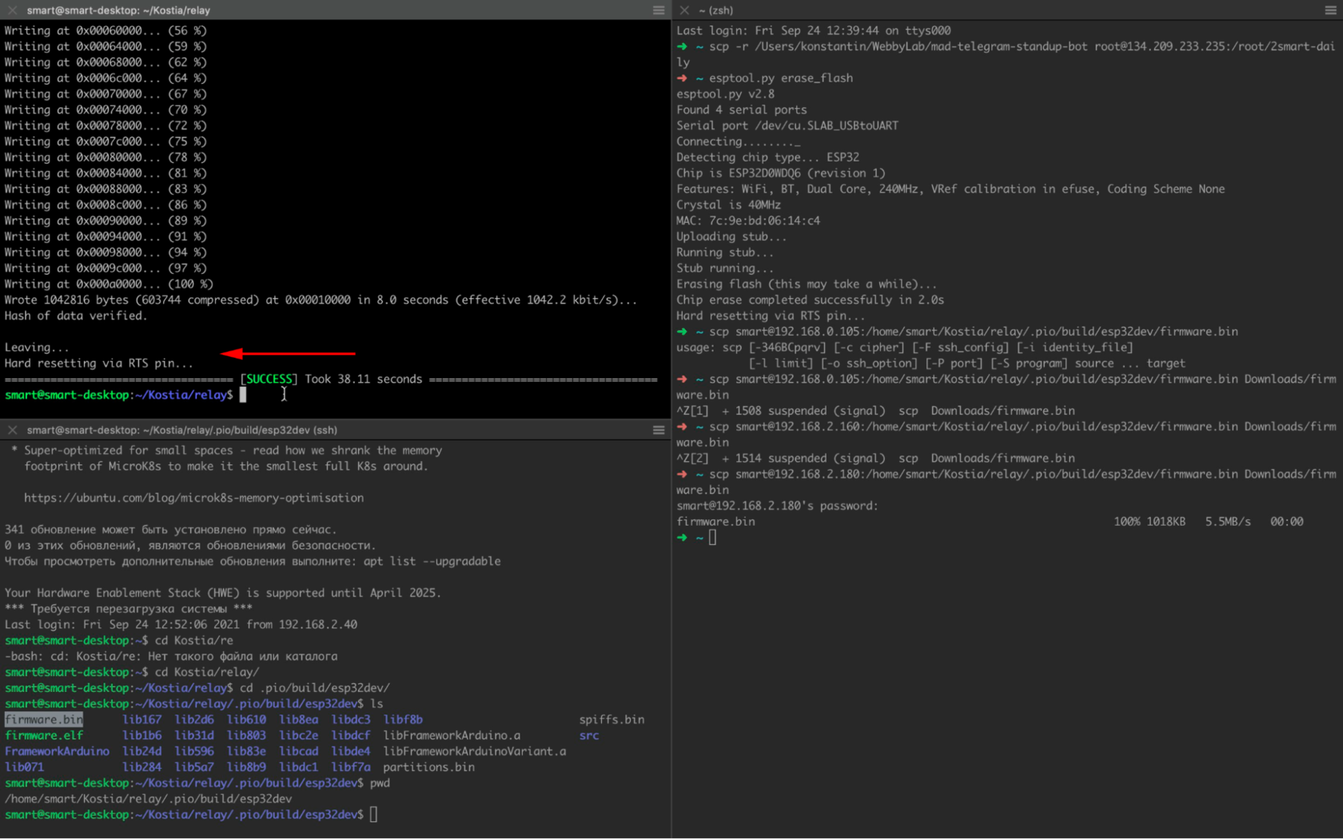Click lib071 directory name
The height and width of the screenshot is (839, 1343).
tap(24, 767)
